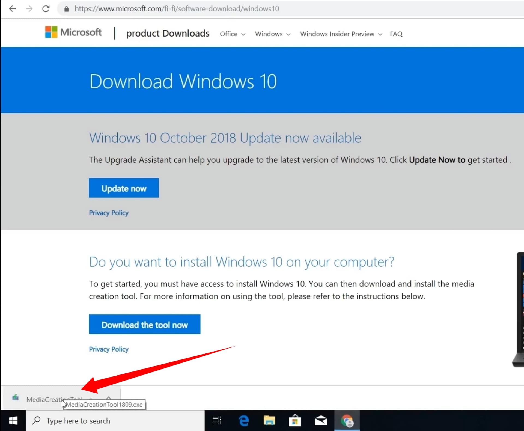Open Task View on the taskbar
This screenshot has width=524, height=431.
[x=217, y=421]
